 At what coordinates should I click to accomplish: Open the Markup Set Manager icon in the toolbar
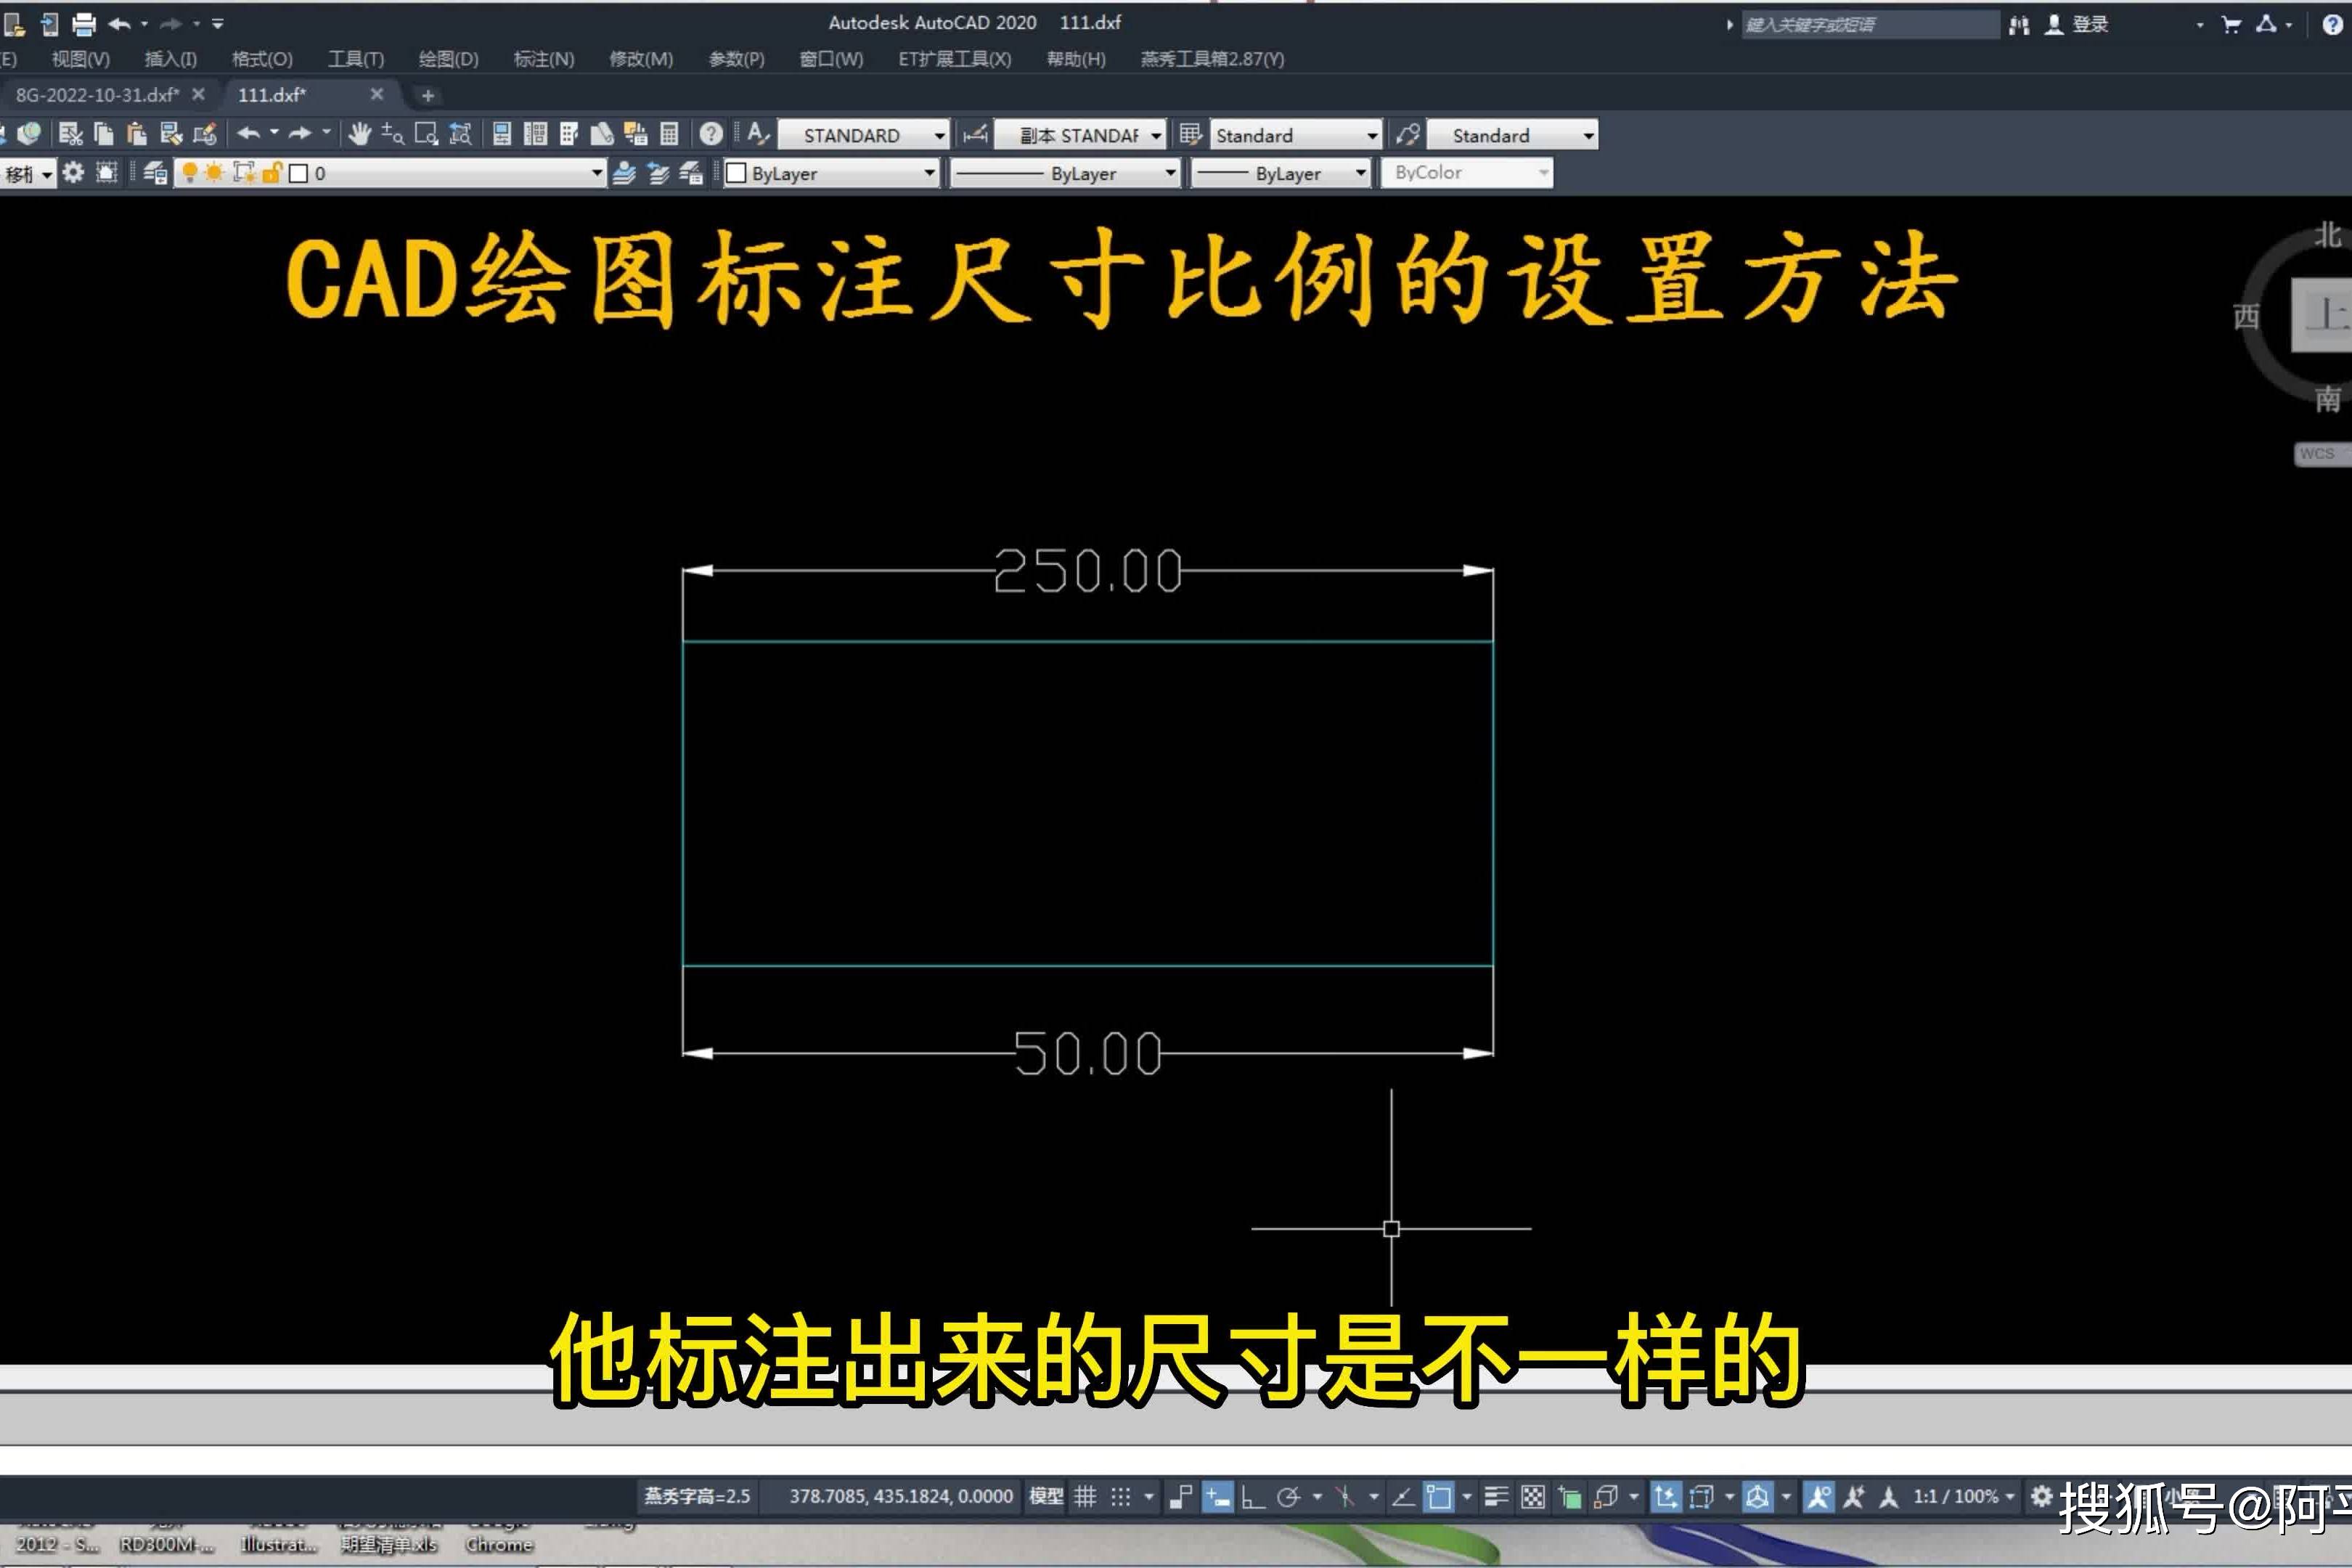tap(636, 134)
